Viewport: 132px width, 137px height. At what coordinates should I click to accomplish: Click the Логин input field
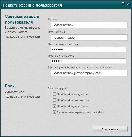(x=89, y=25)
